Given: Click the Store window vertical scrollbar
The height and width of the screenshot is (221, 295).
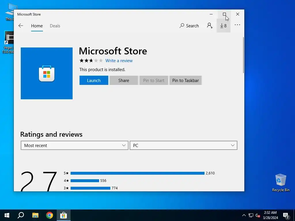Looking at the screenshot, I should [243, 55].
